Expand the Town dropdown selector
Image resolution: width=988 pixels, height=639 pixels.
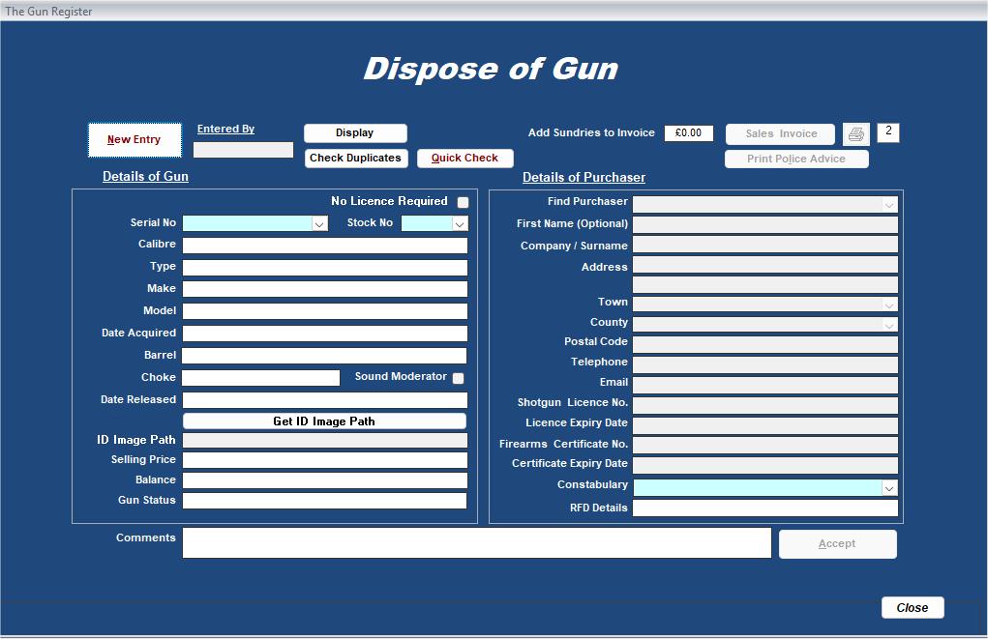pos(888,304)
